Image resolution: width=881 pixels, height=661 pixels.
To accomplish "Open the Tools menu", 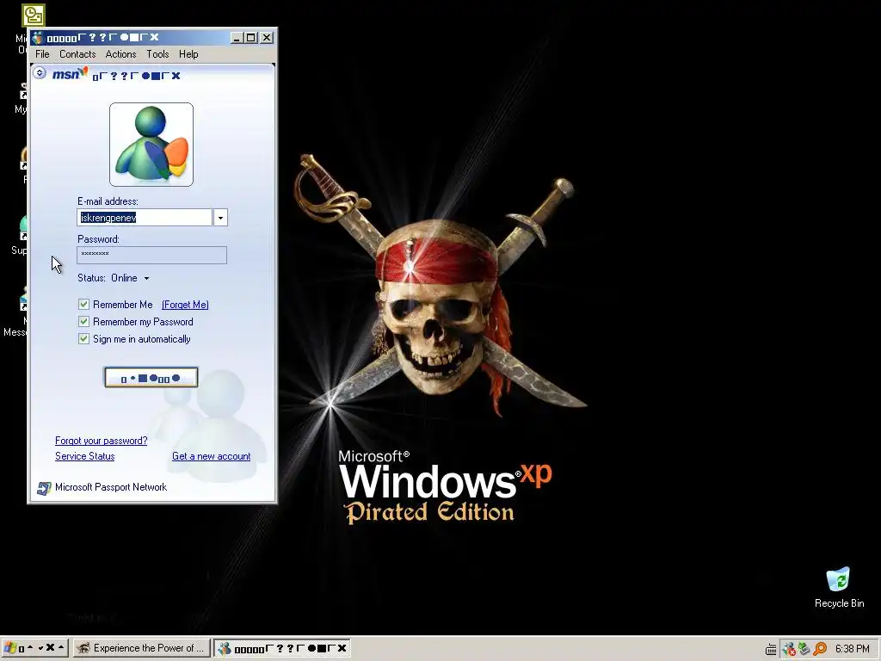I will pyautogui.click(x=158, y=54).
